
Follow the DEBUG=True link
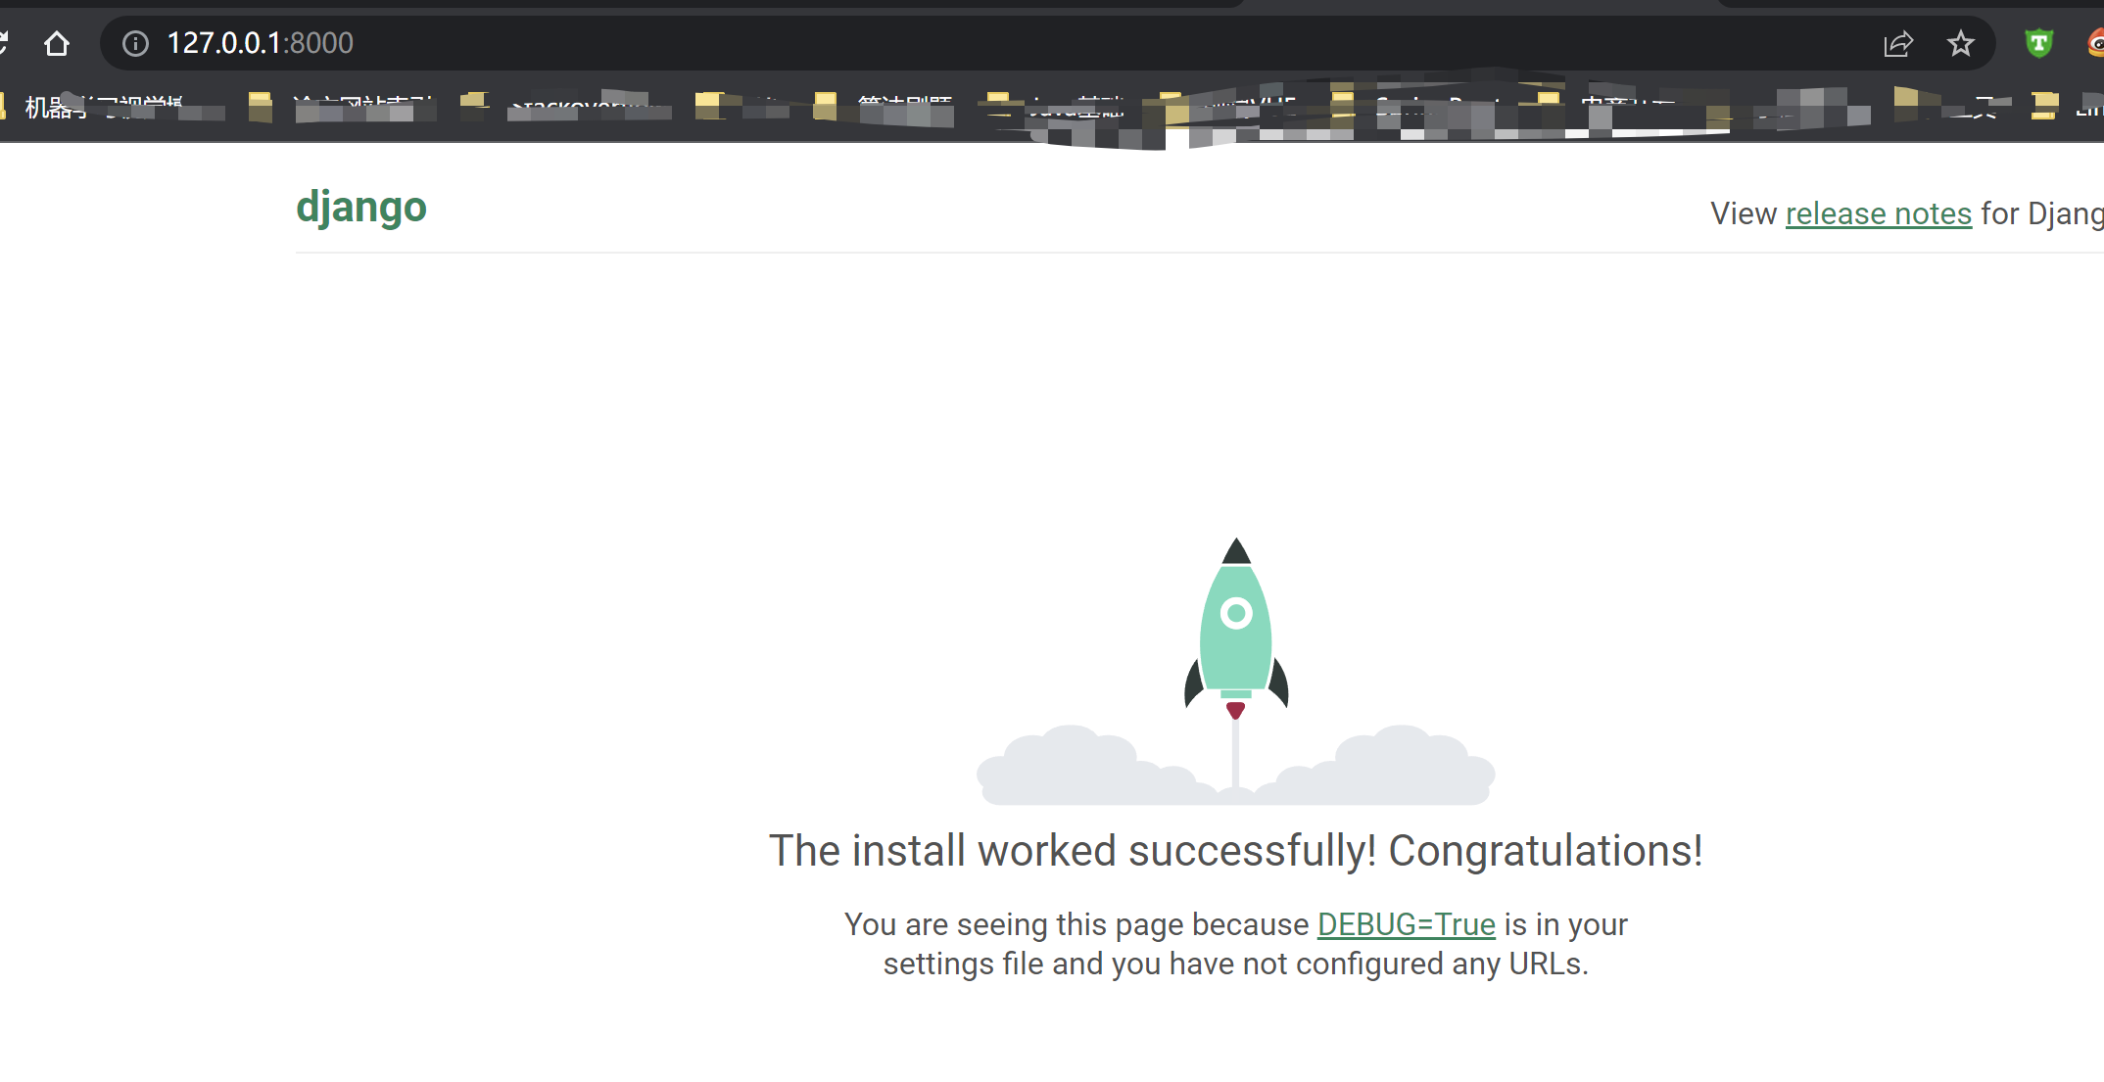click(x=1407, y=924)
